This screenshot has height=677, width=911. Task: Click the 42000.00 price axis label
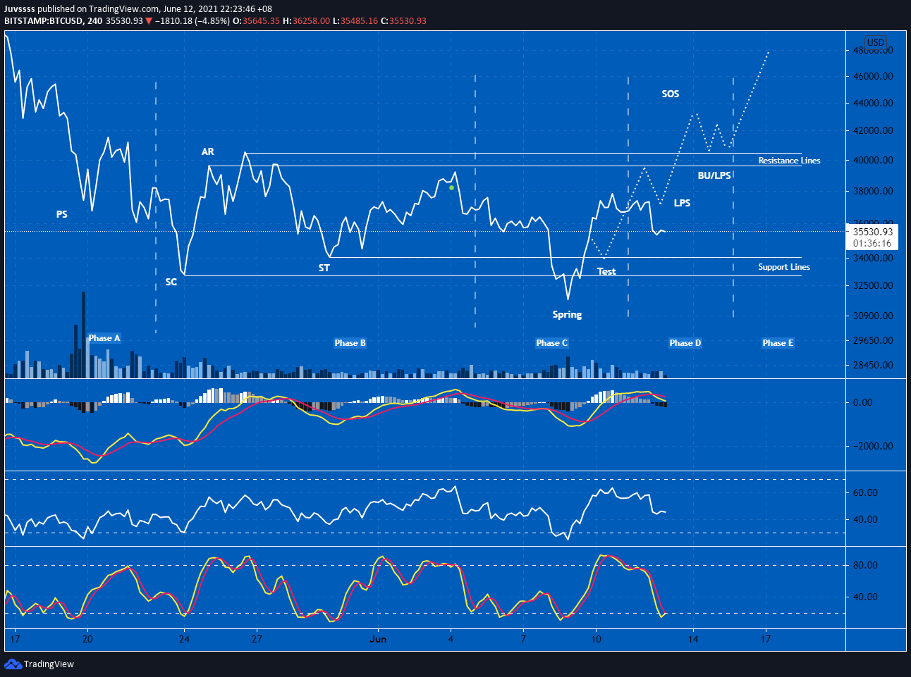tap(873, 131)
